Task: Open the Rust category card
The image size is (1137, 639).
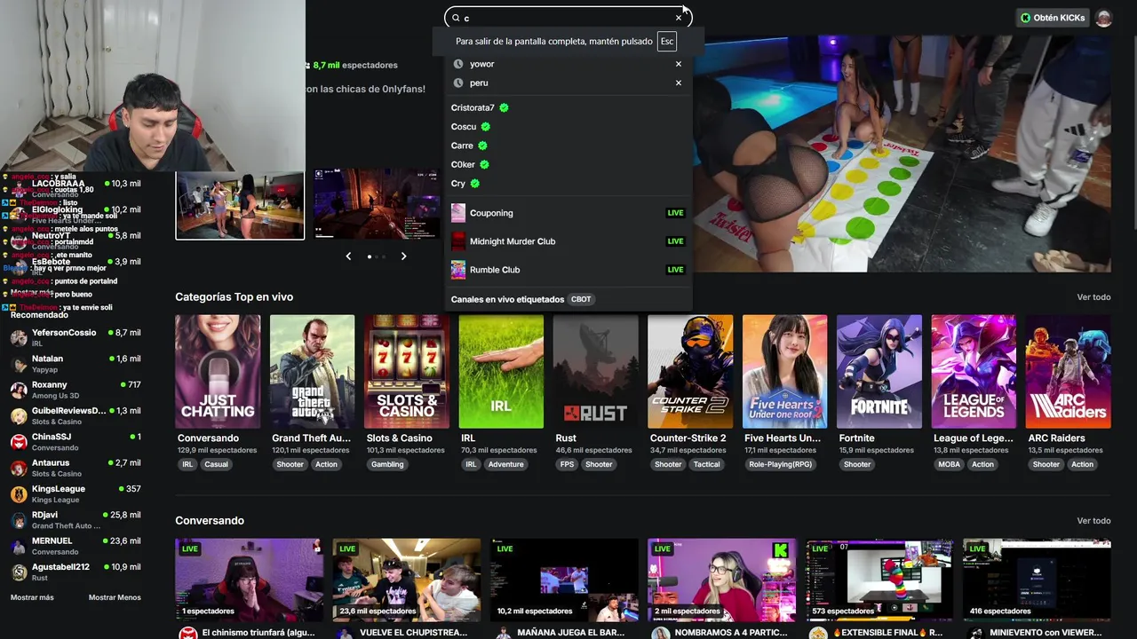Action: pyautogui.click(x=595, y=372)
